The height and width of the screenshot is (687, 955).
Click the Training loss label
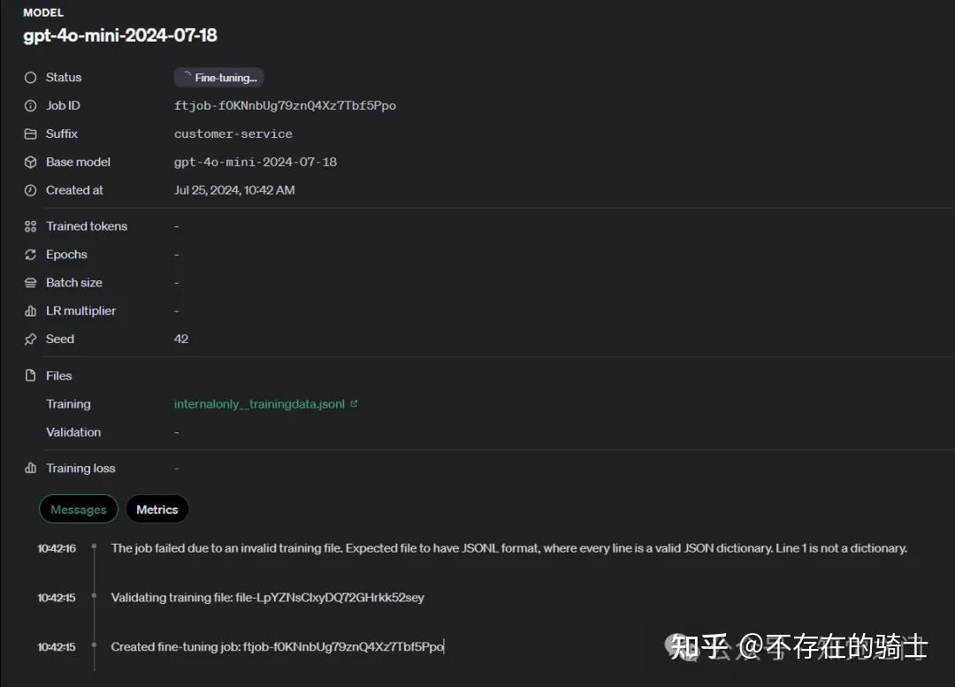[x=80, y=468]
